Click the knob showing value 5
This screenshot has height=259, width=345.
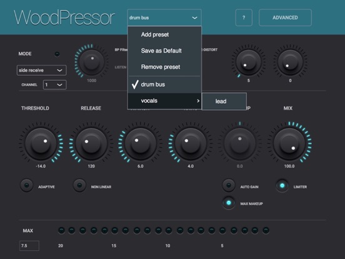(x=248, y=63)
